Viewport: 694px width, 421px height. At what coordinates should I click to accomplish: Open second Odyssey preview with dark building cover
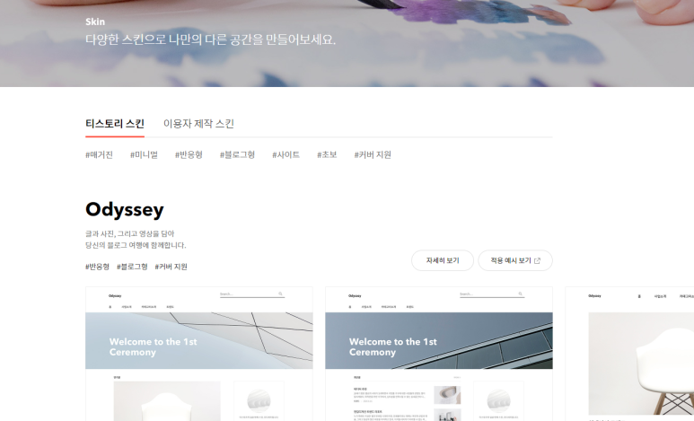click(x=439, y=354)
